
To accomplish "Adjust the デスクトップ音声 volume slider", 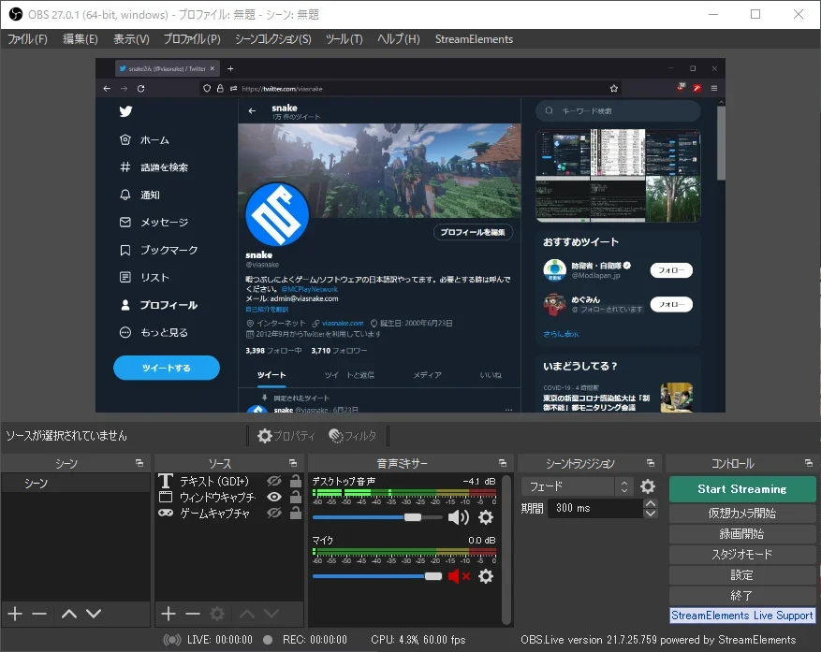I will point(377,517).
